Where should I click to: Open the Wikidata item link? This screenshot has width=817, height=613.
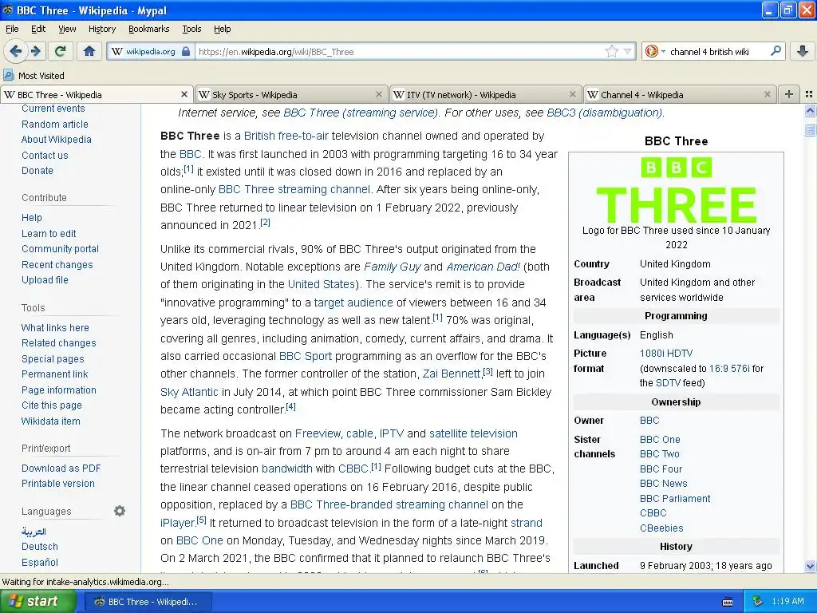tap(50, 421)
